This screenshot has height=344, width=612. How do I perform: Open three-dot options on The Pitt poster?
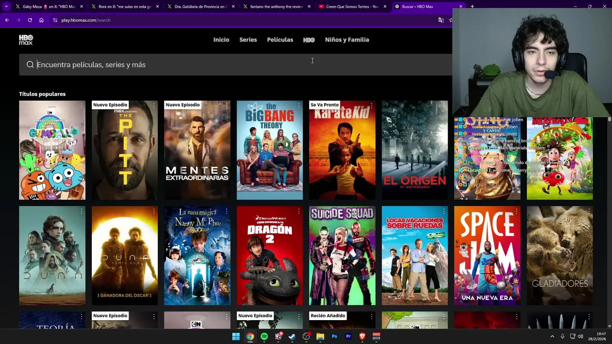click(x=154, y=105)
